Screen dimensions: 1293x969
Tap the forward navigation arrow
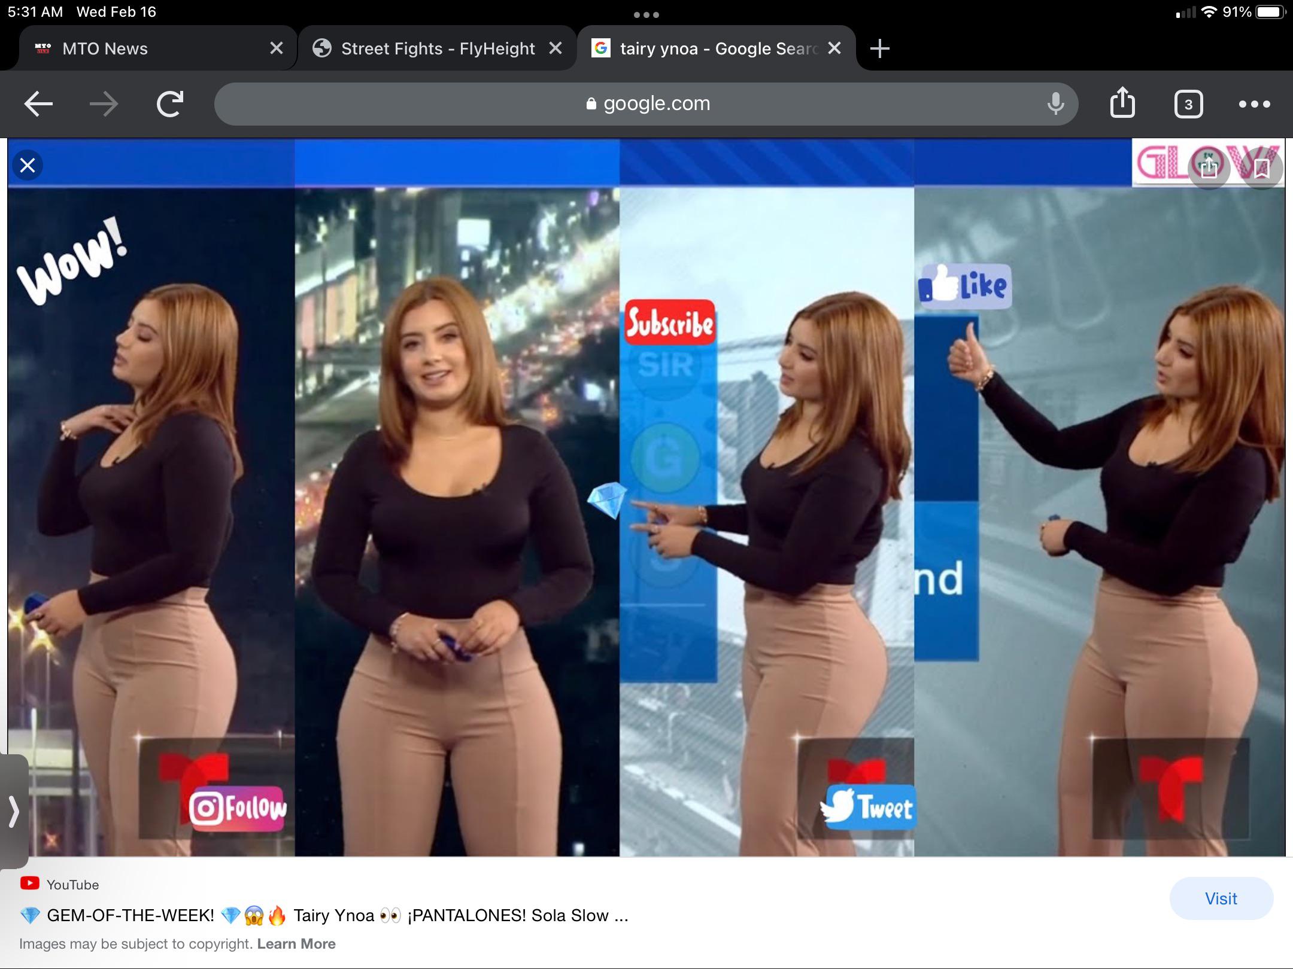(104, 104)
